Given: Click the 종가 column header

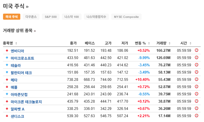Looking at the screenshot, I should [73, 43].
